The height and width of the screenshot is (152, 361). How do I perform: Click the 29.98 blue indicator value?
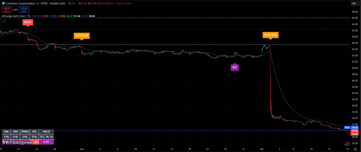(85, 16)
